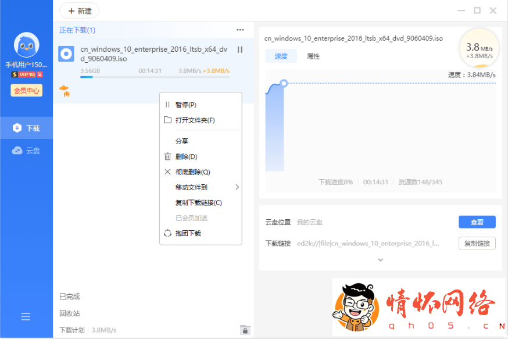Click the 手机用户150... username
The width and height of the screenshot is (508, 339).
coord(26,65)
